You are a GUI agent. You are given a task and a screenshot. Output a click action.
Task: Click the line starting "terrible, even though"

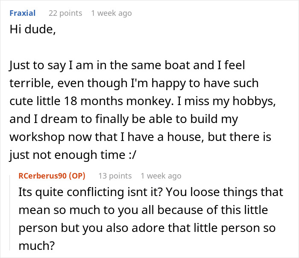tap(134, 83)
